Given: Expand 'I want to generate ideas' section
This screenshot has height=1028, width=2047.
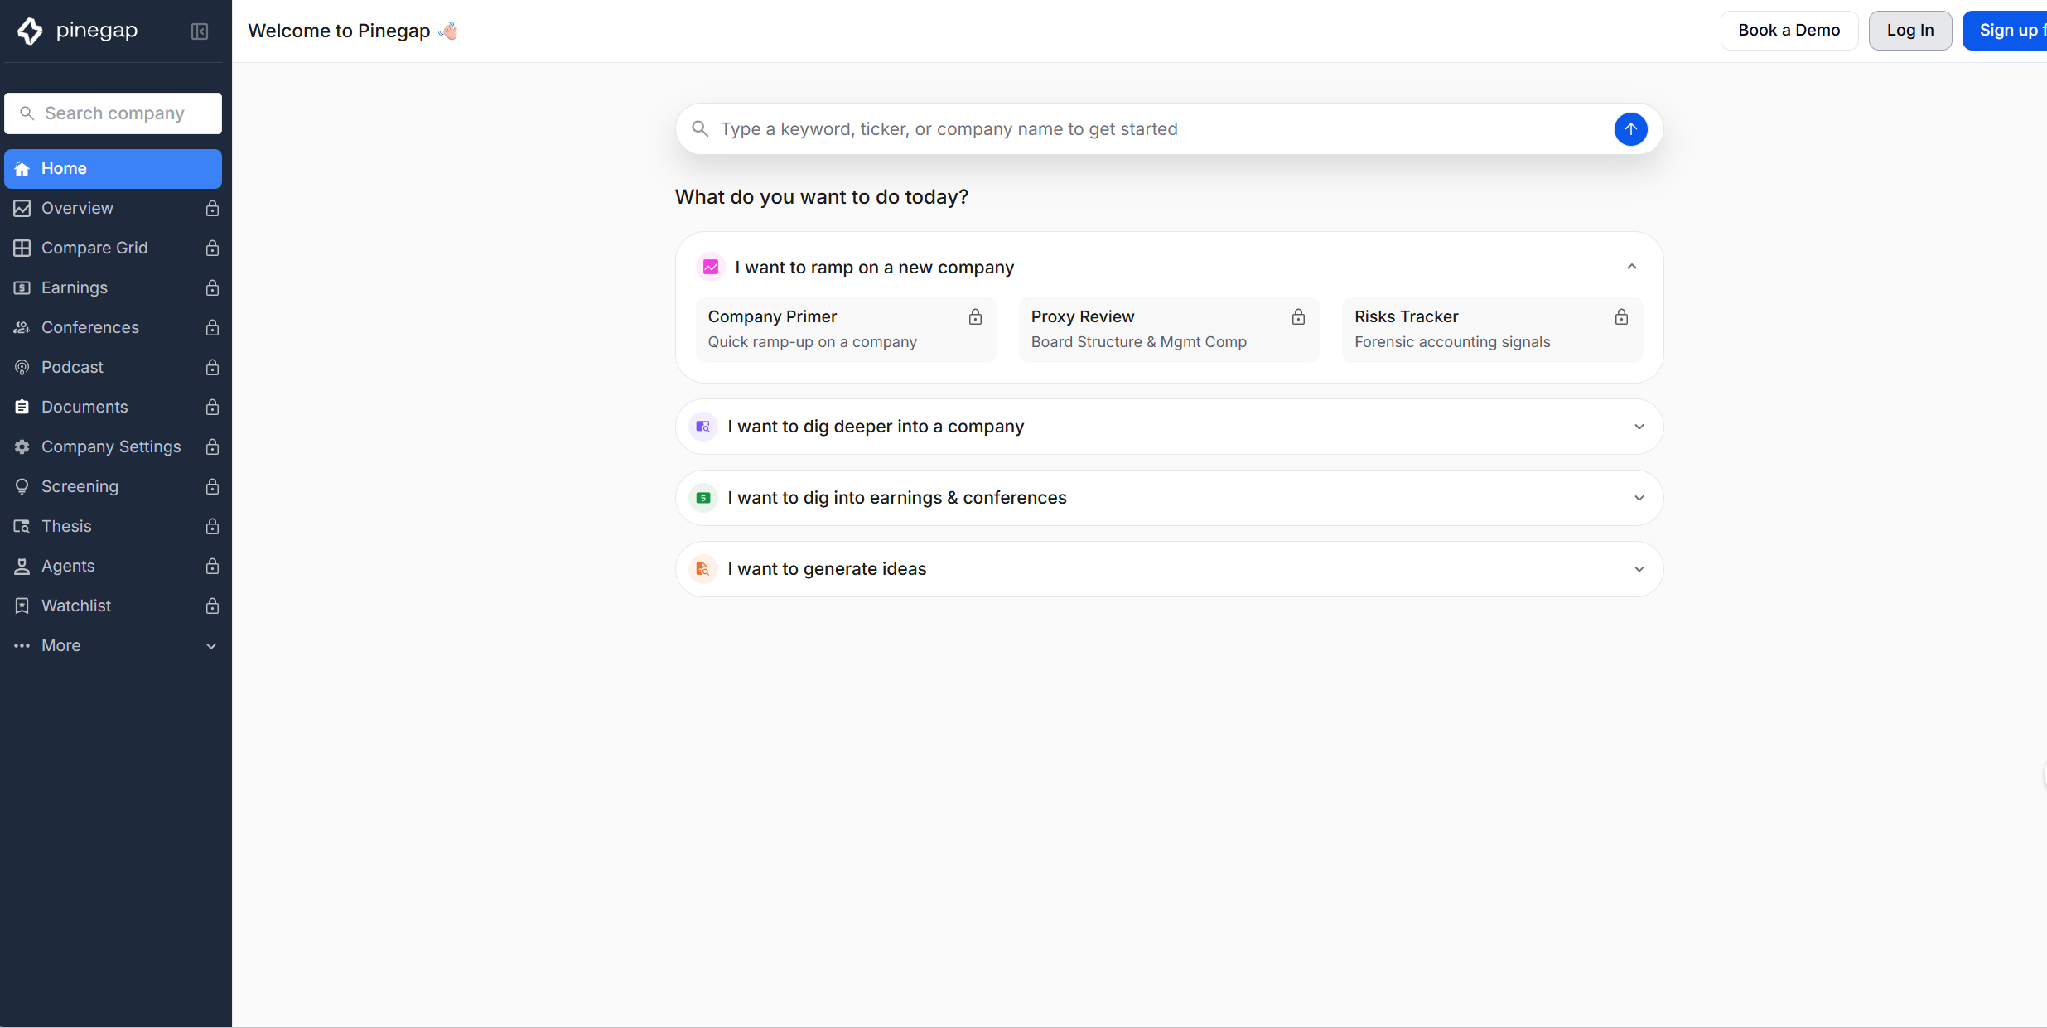Looking at the screenshot, I should [x=1639, y=569].
